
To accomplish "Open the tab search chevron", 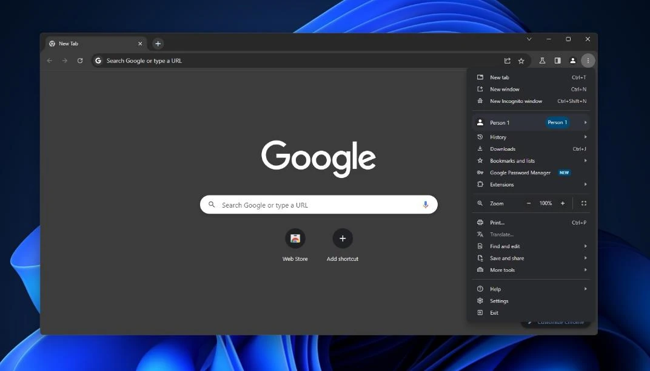I will pos(529,39).
